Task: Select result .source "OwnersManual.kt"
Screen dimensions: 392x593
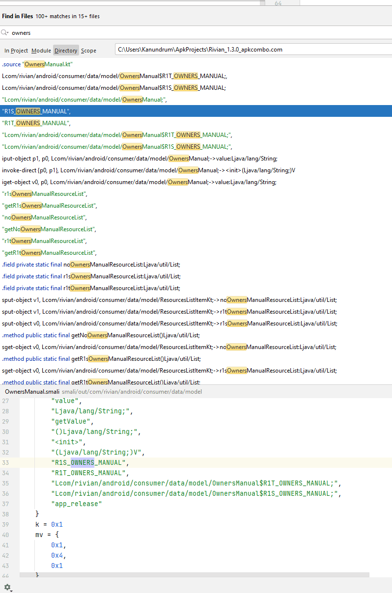Action: pyautogui.click(x=196, y=64)
